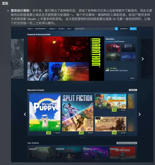View fourth blue Marathon screenshot thumbnail

[x=129, y=57]
